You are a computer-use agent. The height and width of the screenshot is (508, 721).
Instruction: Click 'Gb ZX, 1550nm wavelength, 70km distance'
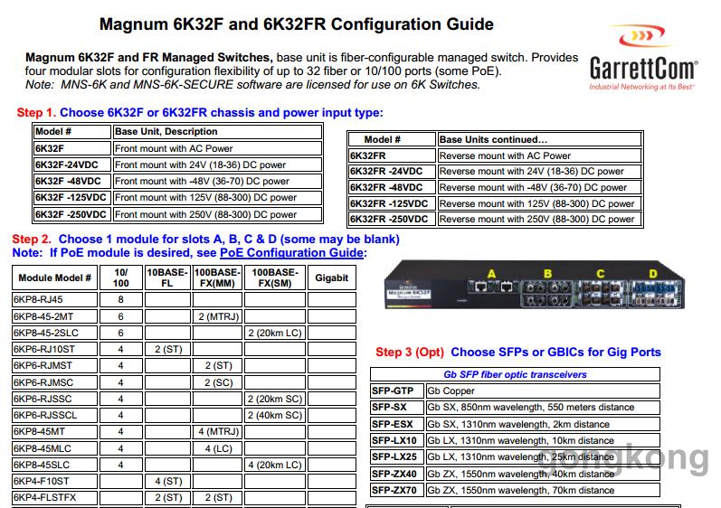click(543, 490)
